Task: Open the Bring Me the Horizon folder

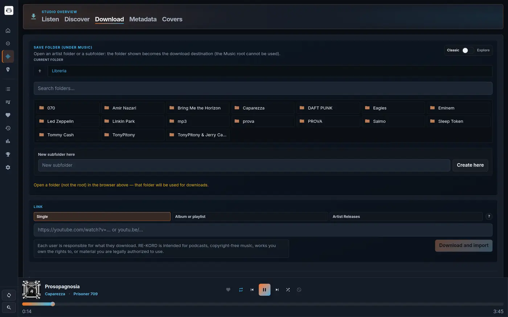Action: tap(198, 108)
